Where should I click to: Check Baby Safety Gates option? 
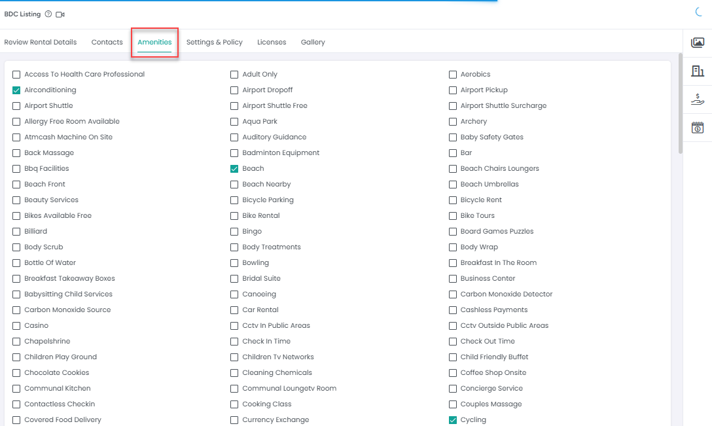point(453,137)
